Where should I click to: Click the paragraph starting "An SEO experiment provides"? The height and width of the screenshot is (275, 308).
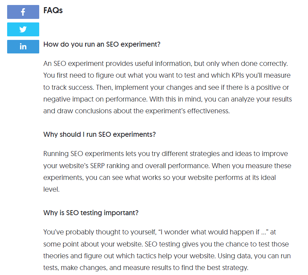tap(168, 87)
